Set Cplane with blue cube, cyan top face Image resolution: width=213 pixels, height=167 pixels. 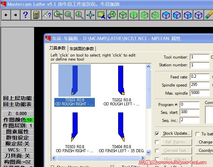(166, 15)
